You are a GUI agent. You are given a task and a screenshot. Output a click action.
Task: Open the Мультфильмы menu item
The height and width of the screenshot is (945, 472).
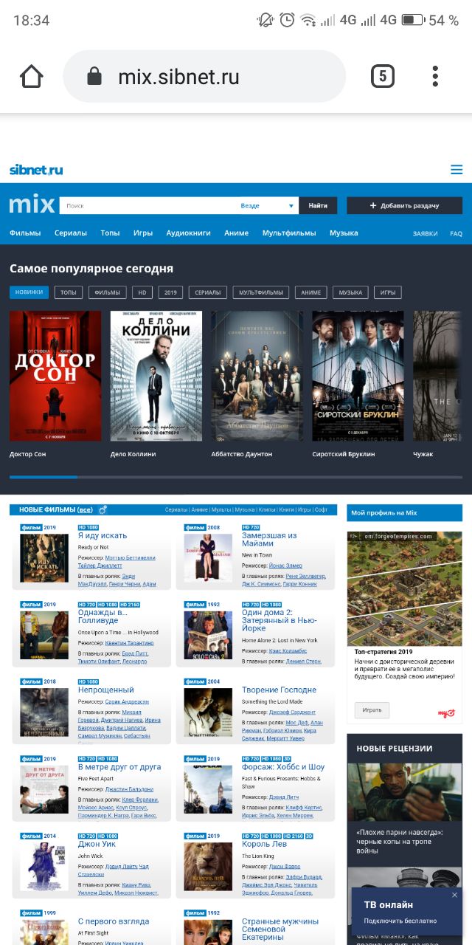(x=289, y=233)
